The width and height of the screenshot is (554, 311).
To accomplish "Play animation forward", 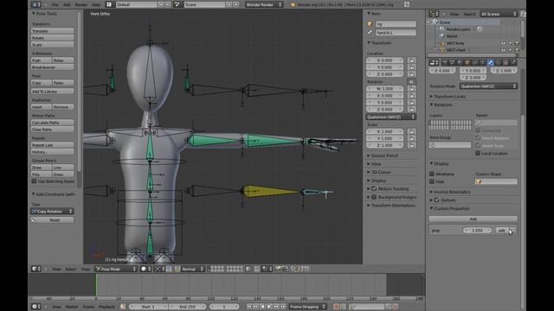I will tap(269, 307).
